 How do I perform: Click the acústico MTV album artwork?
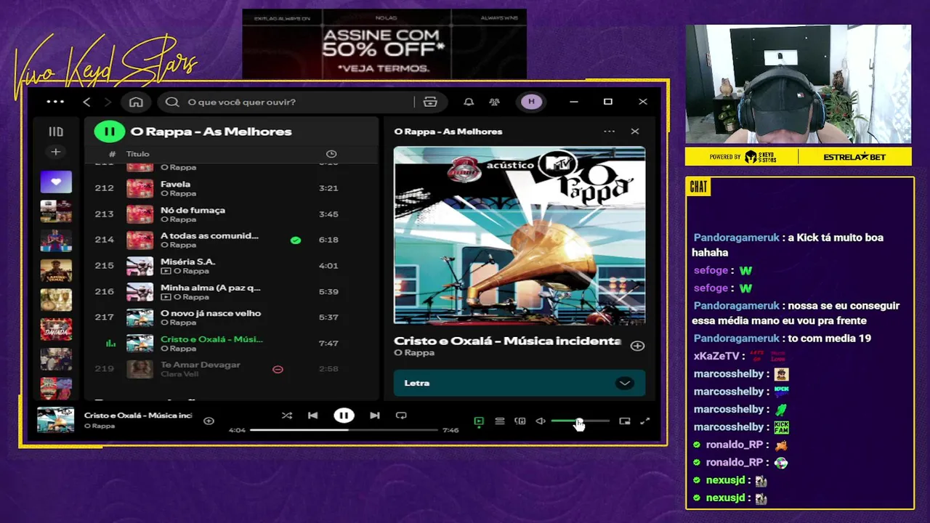click(519, 235)
